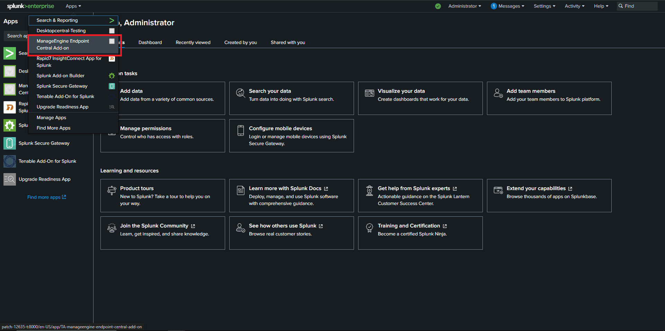Viewport: 665px width, 331px height.
Task: Click the Search & Reporting green arrow icon
Action: click(112, 20)
